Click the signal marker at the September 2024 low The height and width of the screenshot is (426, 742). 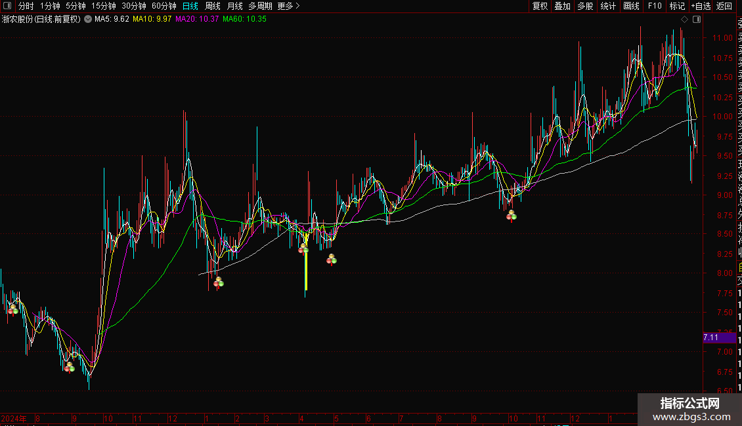coord(70,367)
